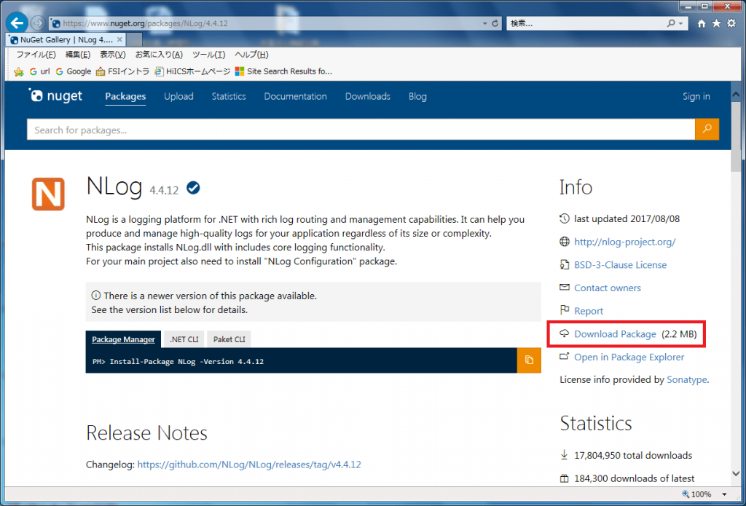Click the browser back arrow button
This screenshot has width=746, height=506.
point(16,23)
